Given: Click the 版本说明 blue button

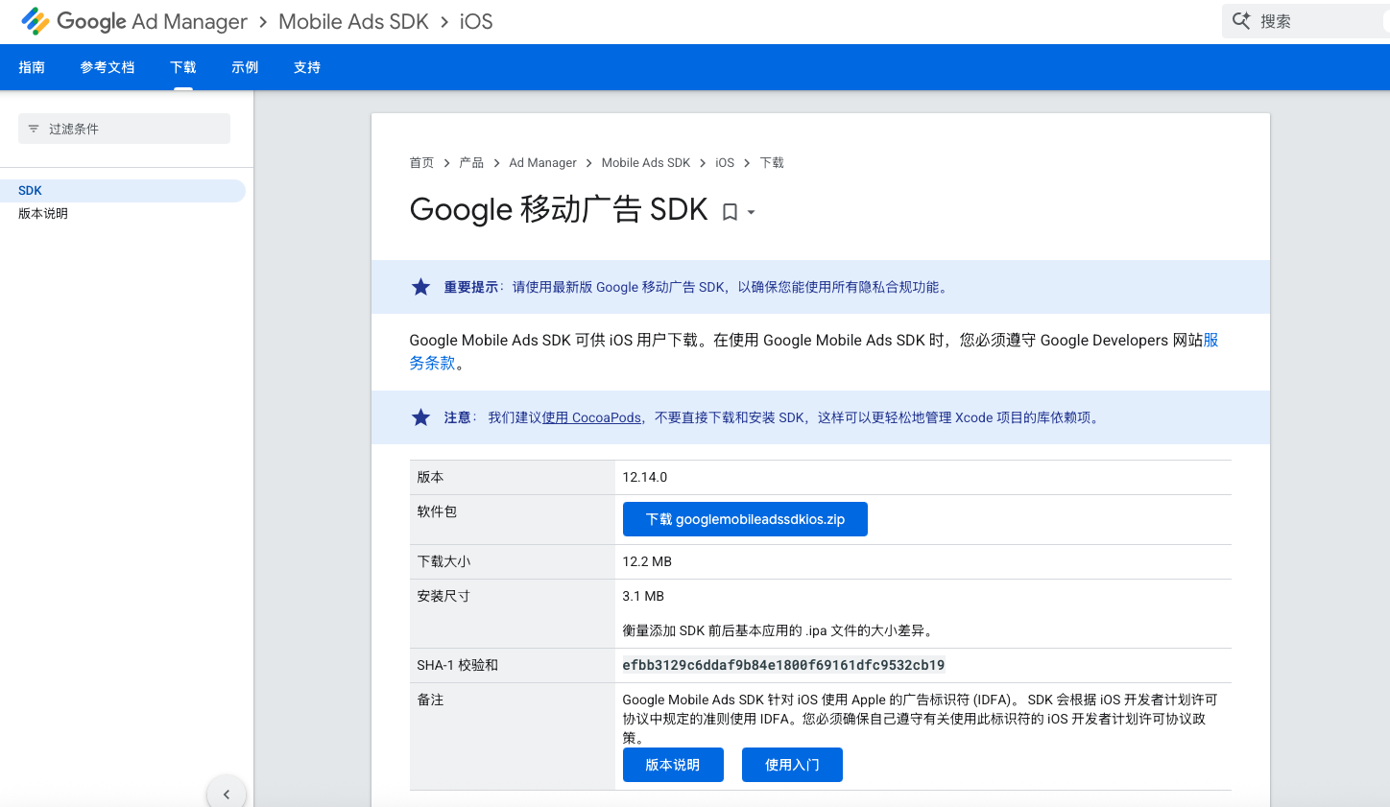Looking at the screenshot, I should pyautogui.click(x=673, y=765).
